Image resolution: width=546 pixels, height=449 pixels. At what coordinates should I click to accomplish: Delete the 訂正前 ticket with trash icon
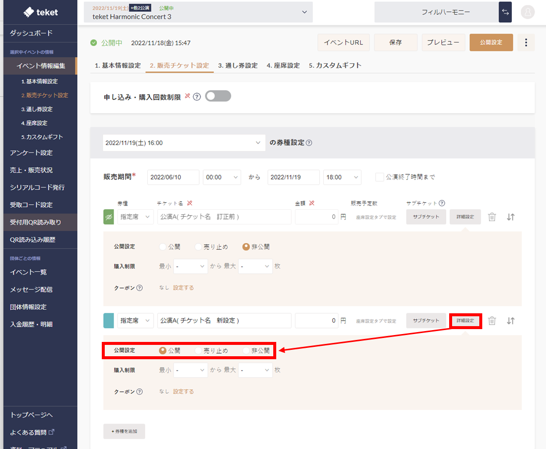click(492, 217)
